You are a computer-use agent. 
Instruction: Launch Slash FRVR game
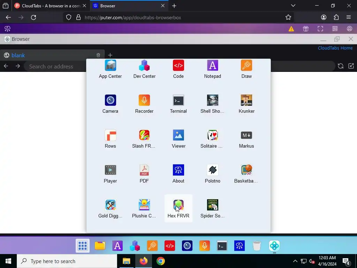[144, 139]
